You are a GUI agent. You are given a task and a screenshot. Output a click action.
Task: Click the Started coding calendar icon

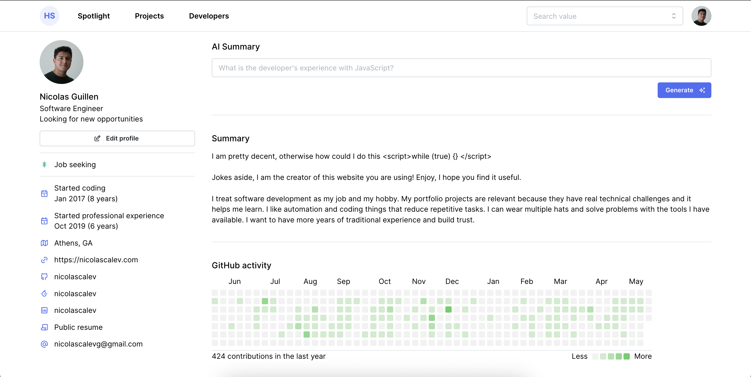tap(44, 193)
